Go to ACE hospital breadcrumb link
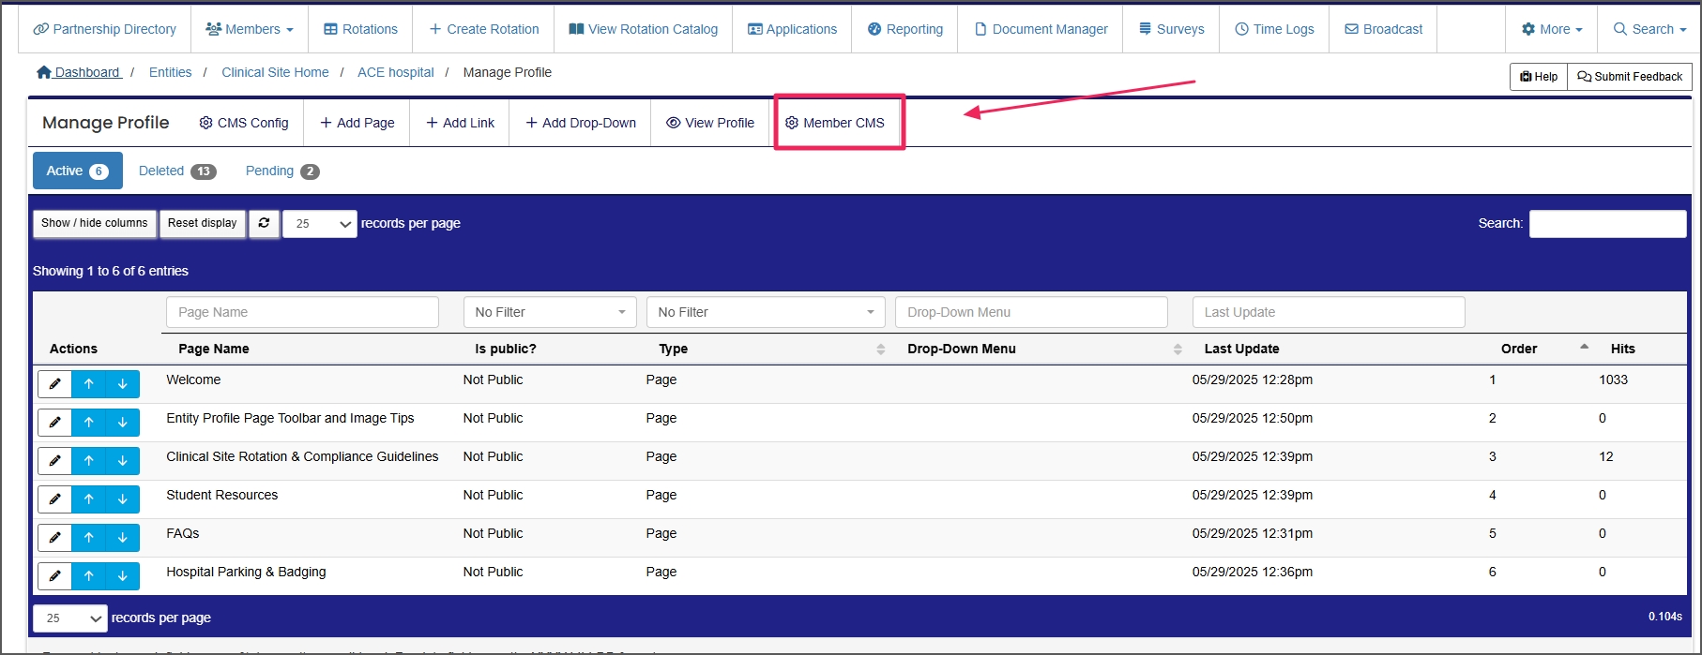 [x=395, y=72]
